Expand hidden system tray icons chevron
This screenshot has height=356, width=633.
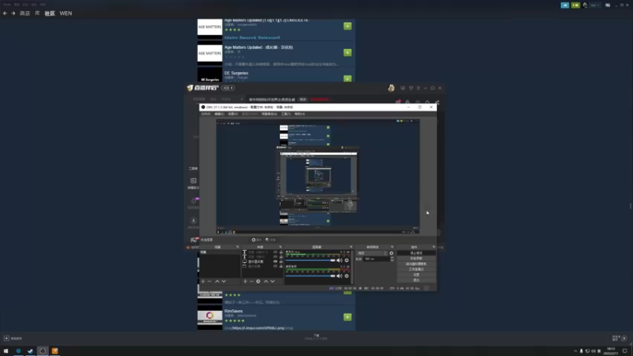pyautogui.click(x=575, y=351)
